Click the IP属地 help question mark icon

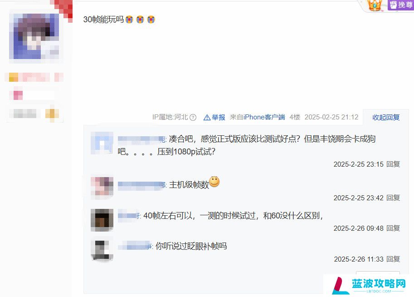click(x=193, y=117)
